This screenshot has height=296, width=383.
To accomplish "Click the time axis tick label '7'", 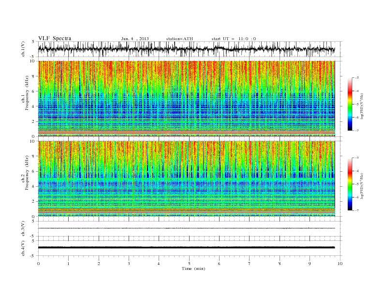I will [250, 264].
